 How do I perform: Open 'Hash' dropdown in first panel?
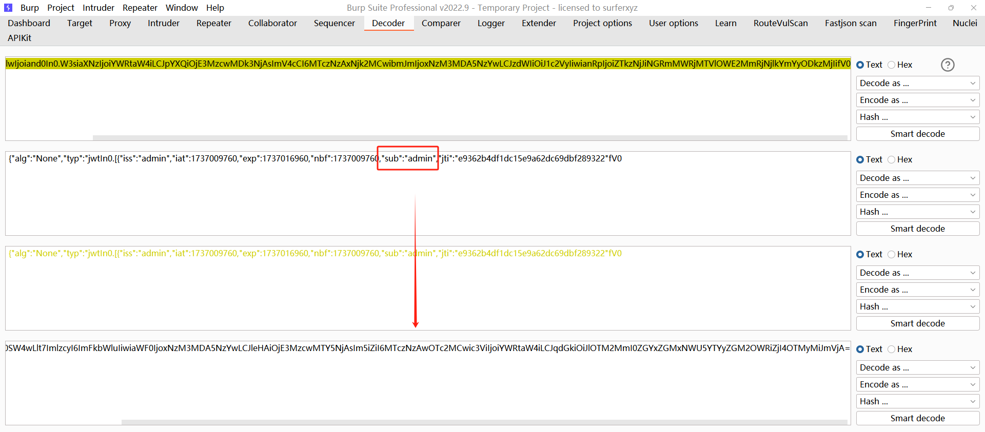[x=918, y=117]
